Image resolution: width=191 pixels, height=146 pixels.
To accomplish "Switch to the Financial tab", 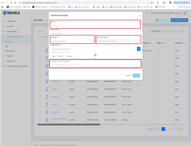I will pos(70,56).
